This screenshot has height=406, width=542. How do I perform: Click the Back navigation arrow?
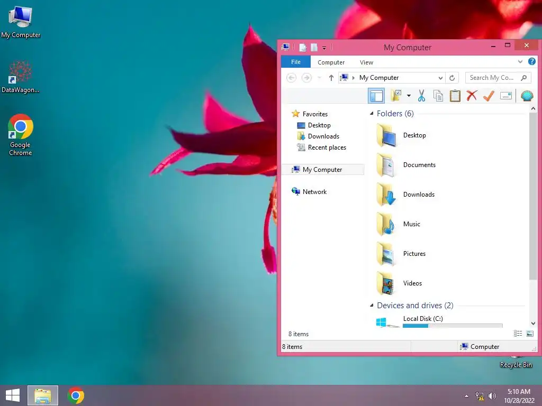pyautogui.click(x=292, y=78)
